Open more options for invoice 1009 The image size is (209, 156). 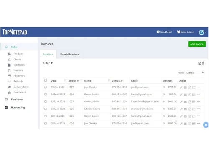click(x=199, y=87)
